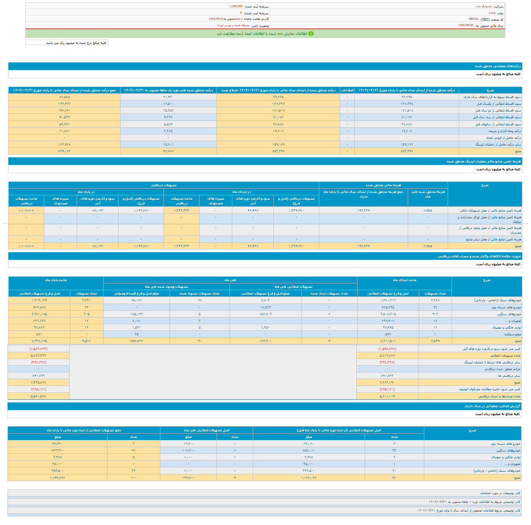Click the گزارش فعالیت عملیاتی در سال جاری section header
531x525 pixels.
tap(492, 406)
